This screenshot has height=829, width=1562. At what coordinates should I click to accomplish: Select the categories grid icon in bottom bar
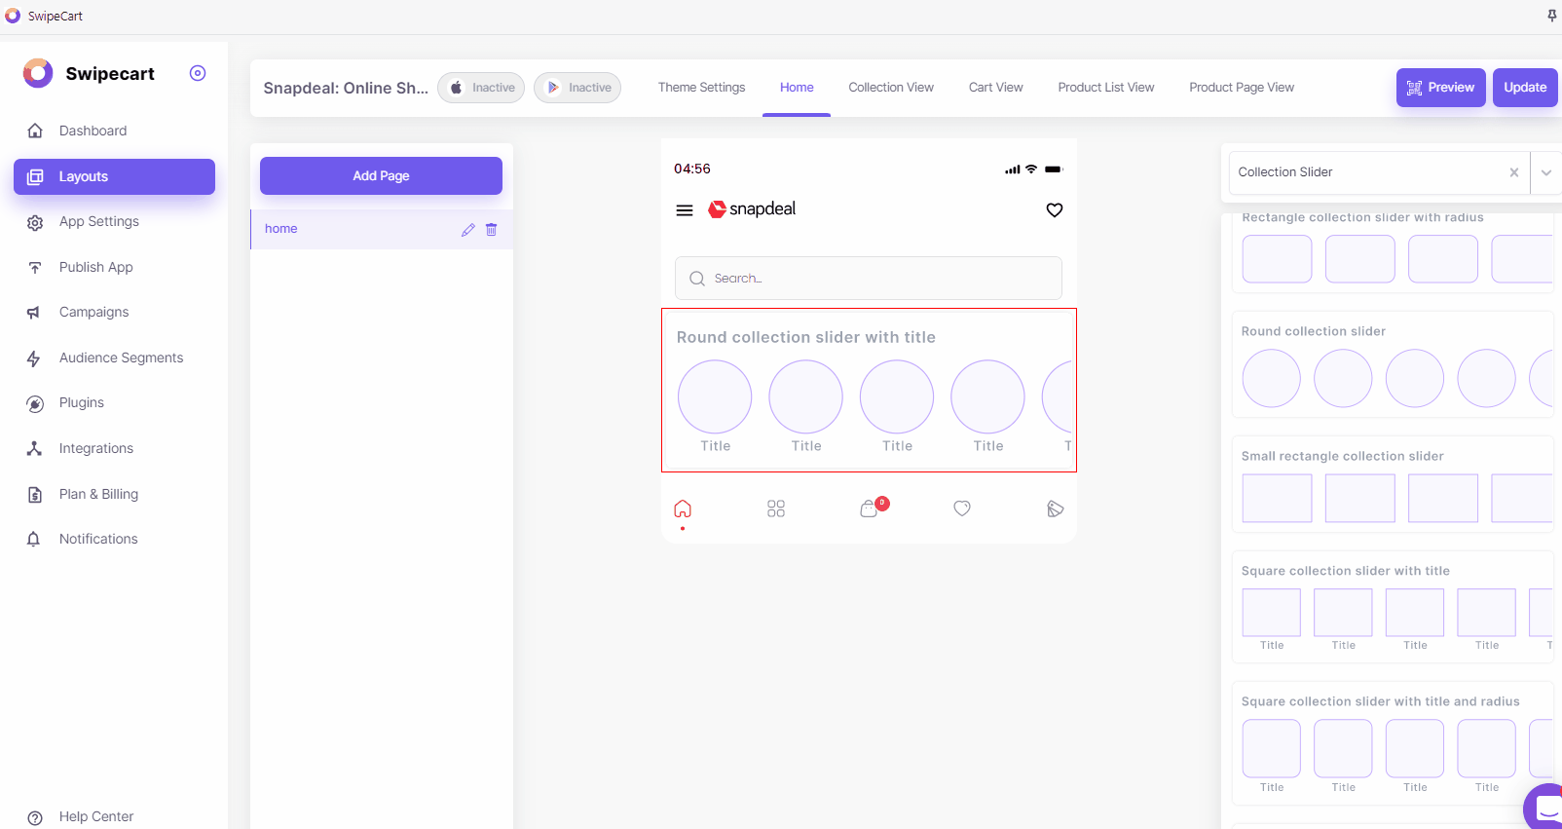tap(775, 509)
